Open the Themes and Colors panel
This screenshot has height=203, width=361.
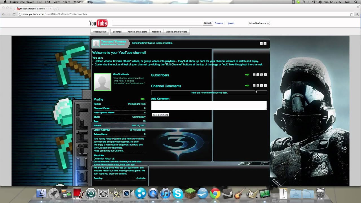[x=137, y=32]
